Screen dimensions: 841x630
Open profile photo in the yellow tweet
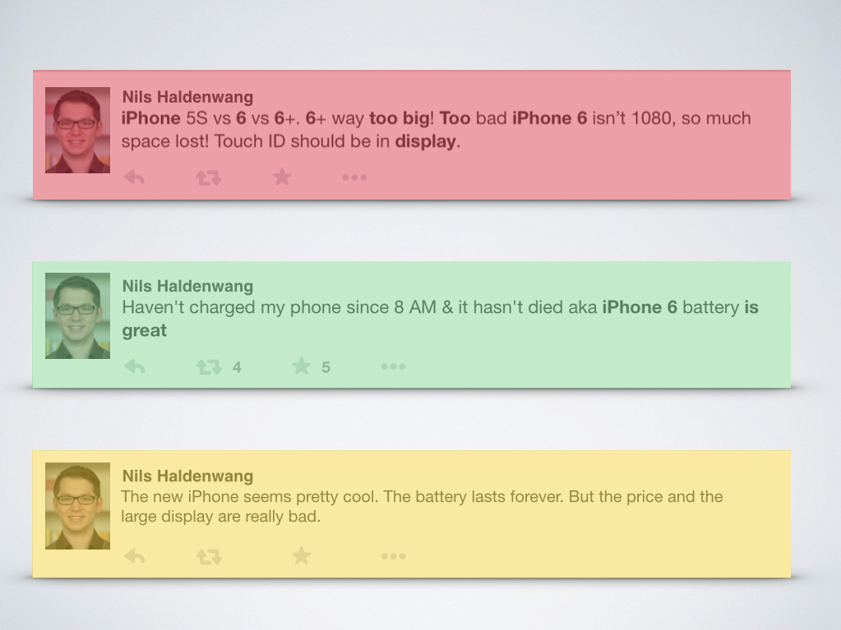click(78, 506)
